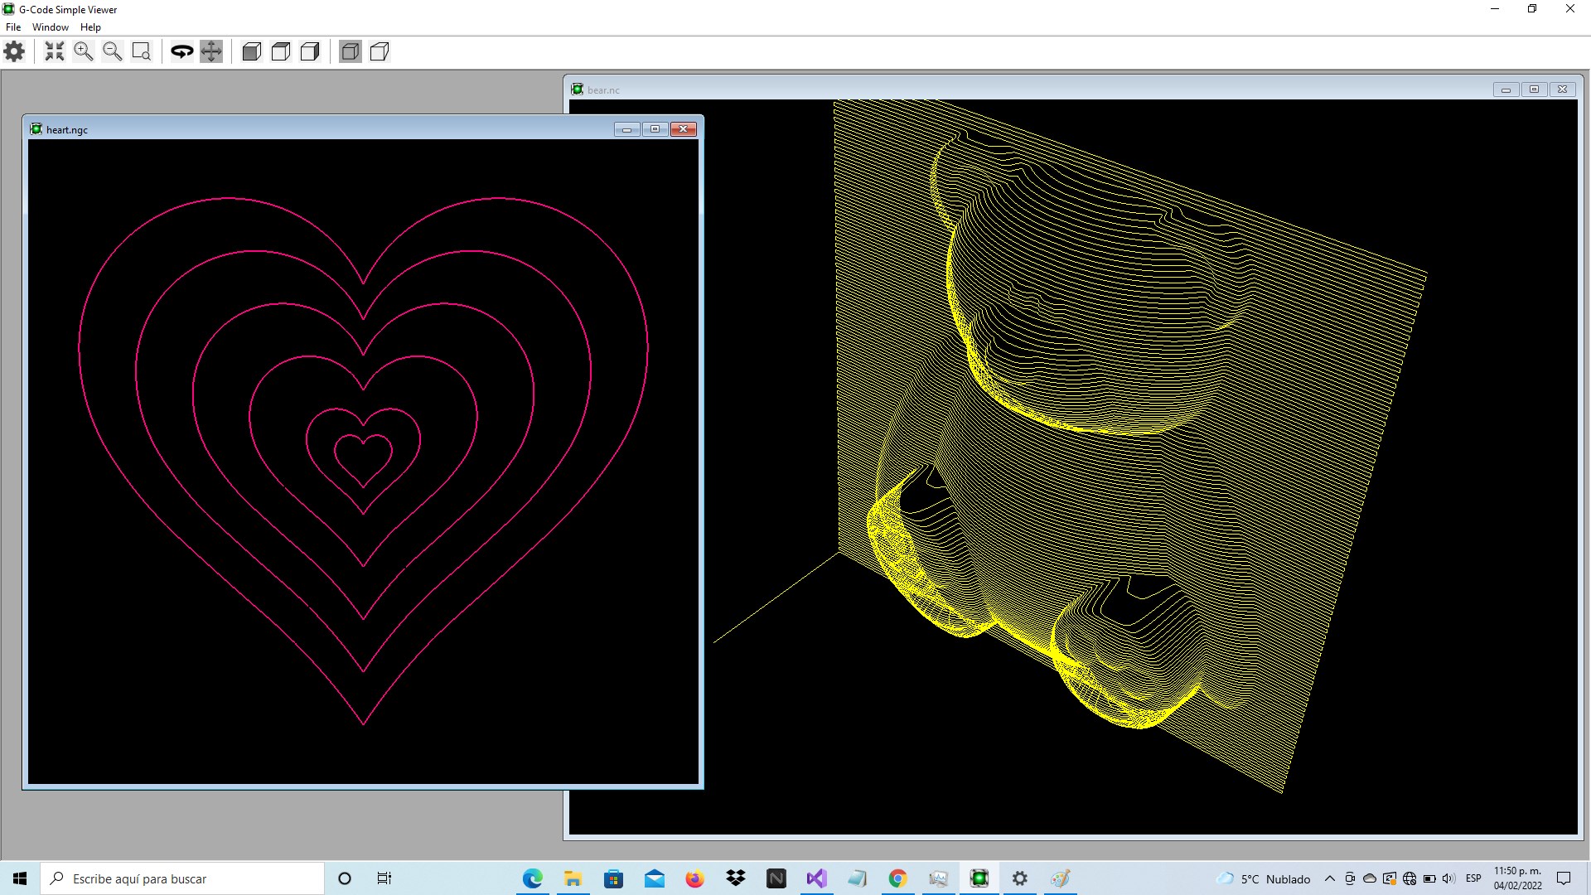Click the fit-to-view arrows icon
Image resolution: width=1591 pixels, height=895 pixels.
(x=55, y=51)
